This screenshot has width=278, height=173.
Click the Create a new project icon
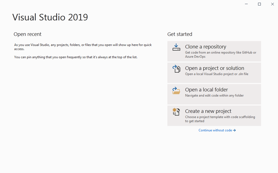pyautogui.click(x=176, y=112)
